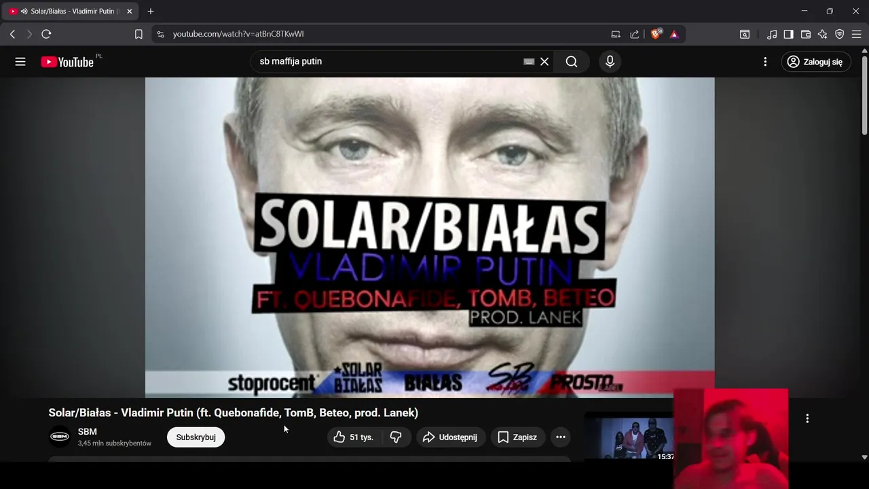The width and height of the screenshot is (869, 489).
Task: Close the Solar/Białas browser tab
Action: 129,12
